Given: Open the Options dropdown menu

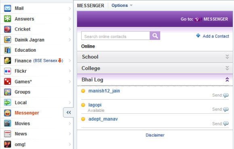Looking at the screenshot, I should (x=122, y=5).
